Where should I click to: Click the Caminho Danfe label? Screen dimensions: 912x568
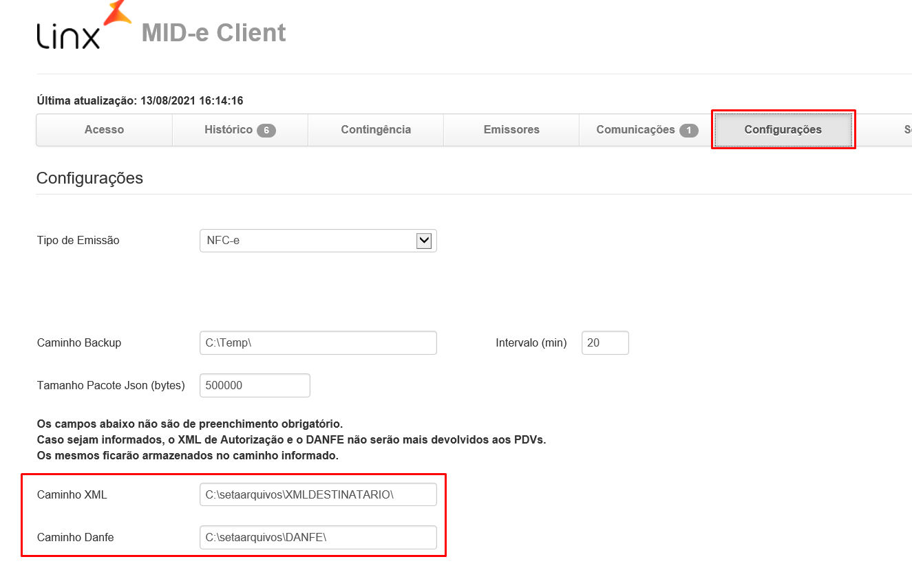click(x=75, y=537)
